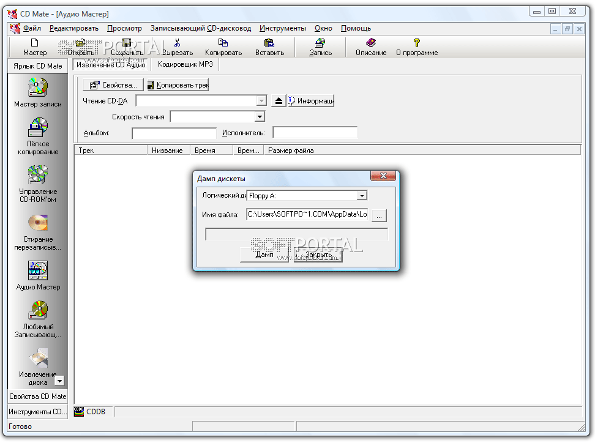
Task: Close the Дамп дискеты dialog
Action: click(x=383, y=176)
